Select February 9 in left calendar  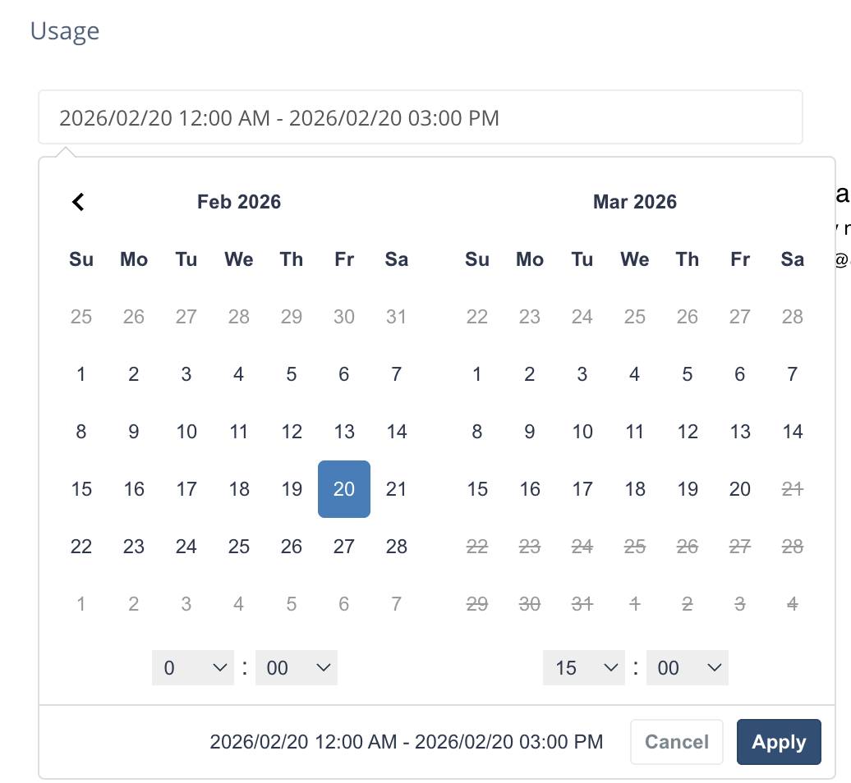tap(134, 432)
